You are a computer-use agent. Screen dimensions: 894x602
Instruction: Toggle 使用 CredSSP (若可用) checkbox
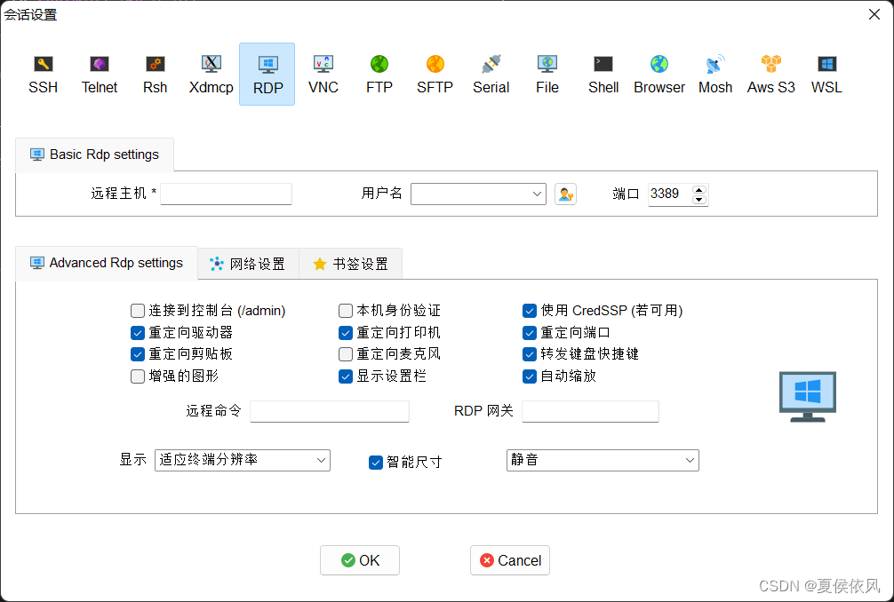click(530, 311)
